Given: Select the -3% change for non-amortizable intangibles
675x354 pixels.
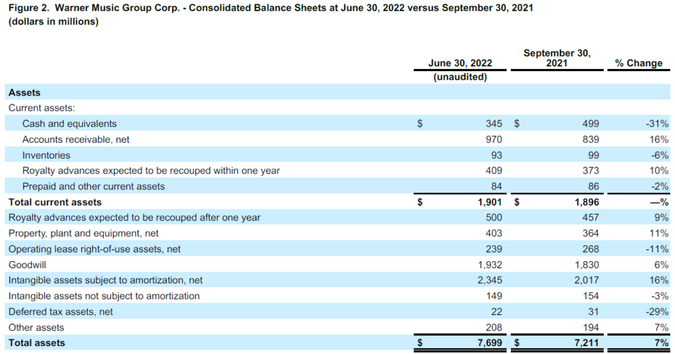Looking at the screenshot, I should coord(659,296).
